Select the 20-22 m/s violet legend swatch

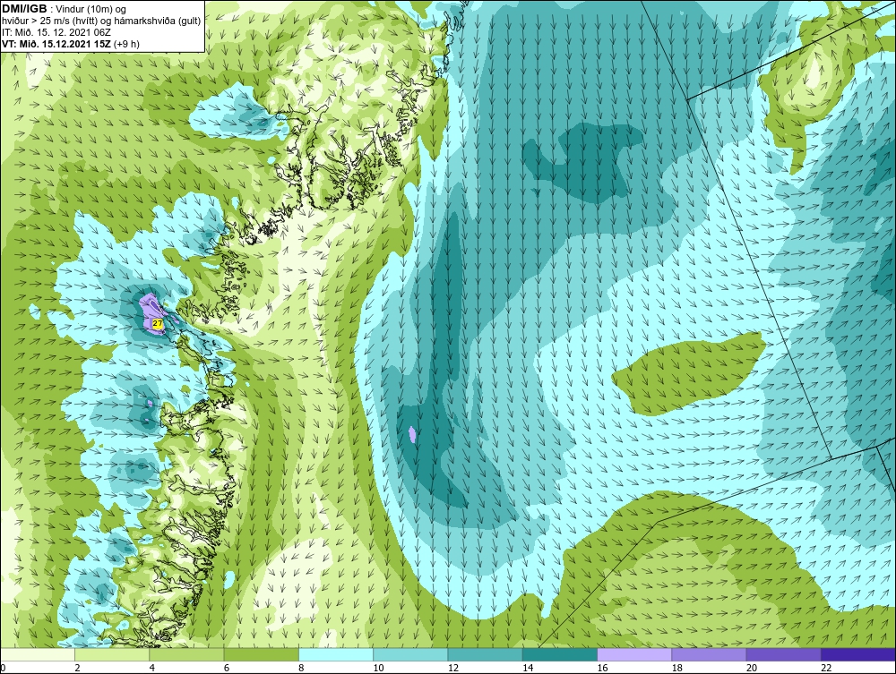point(783,654)
